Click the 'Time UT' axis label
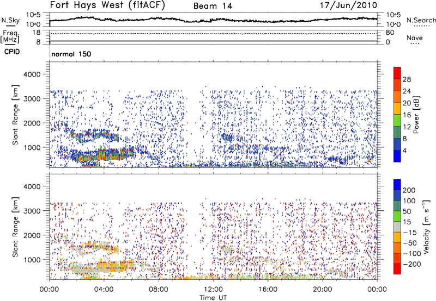 (x=213, y=298)
